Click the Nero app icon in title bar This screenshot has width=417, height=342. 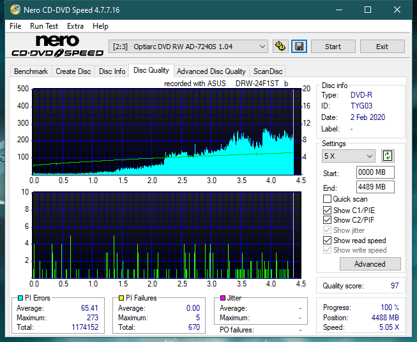click(x=15, y=10)
